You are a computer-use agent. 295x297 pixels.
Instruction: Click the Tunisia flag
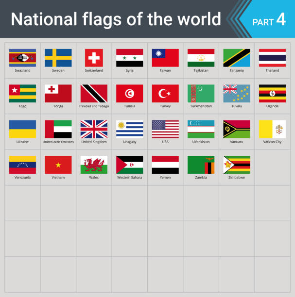pos(130,93)
